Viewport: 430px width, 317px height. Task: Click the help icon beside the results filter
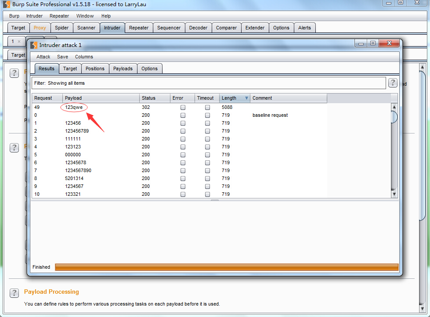point(393,83)
